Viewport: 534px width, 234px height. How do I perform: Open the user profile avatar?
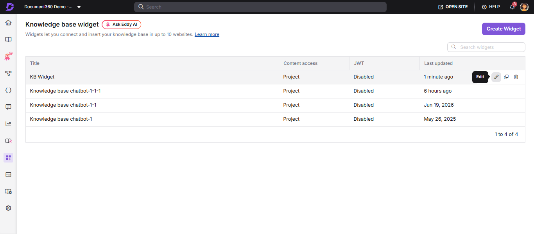[x=524, y=7]
